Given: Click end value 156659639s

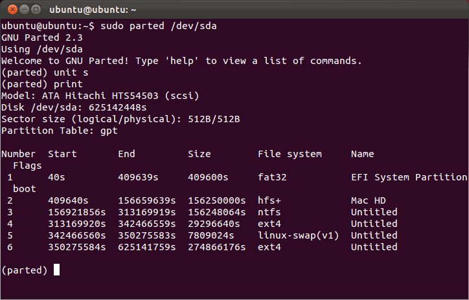Looking at the screenshot, I should pyautogui.click(x=147, y=200).
